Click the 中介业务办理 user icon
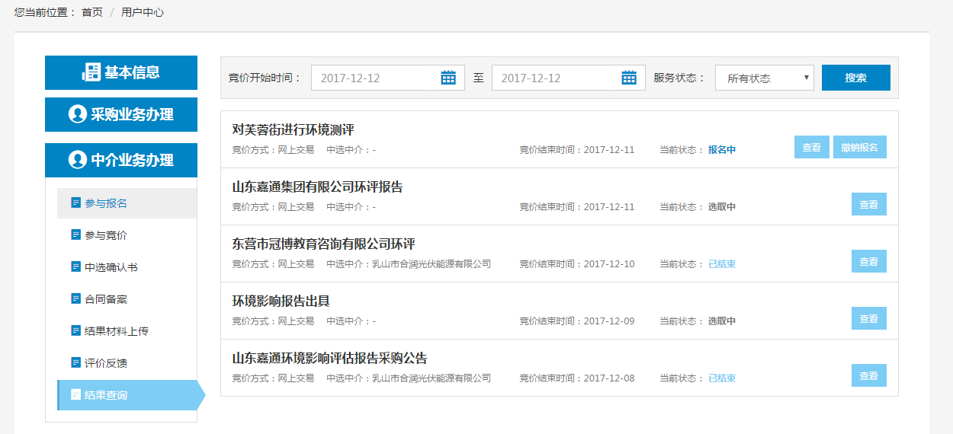Image resolution: width=953 pixels, height=434 pixels. click(77, 160)
